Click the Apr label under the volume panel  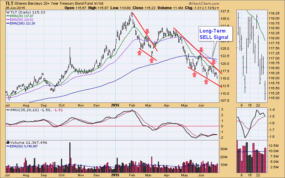pos(167,175)
